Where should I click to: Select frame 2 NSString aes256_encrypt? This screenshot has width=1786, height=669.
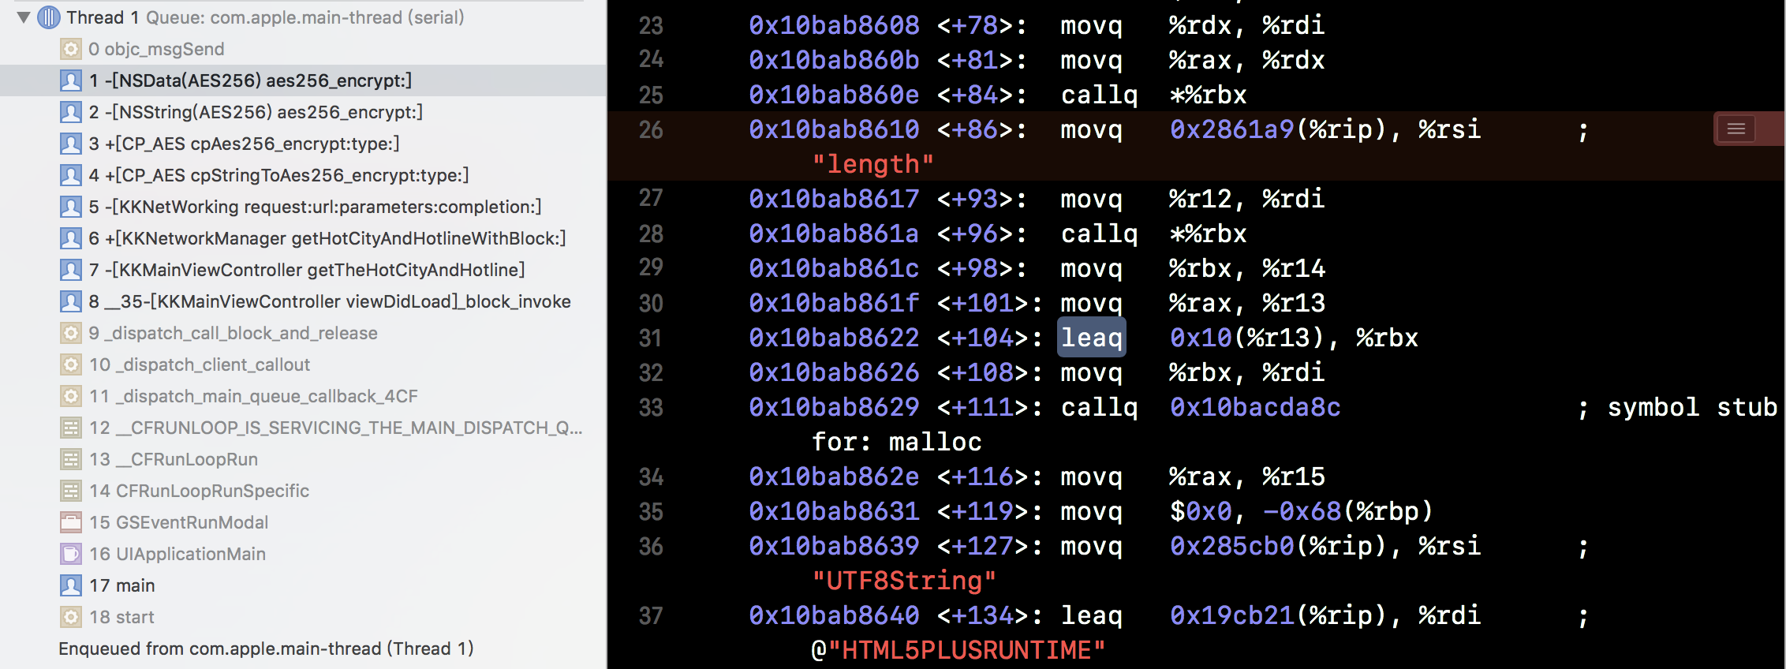click(x=256, y=112)
